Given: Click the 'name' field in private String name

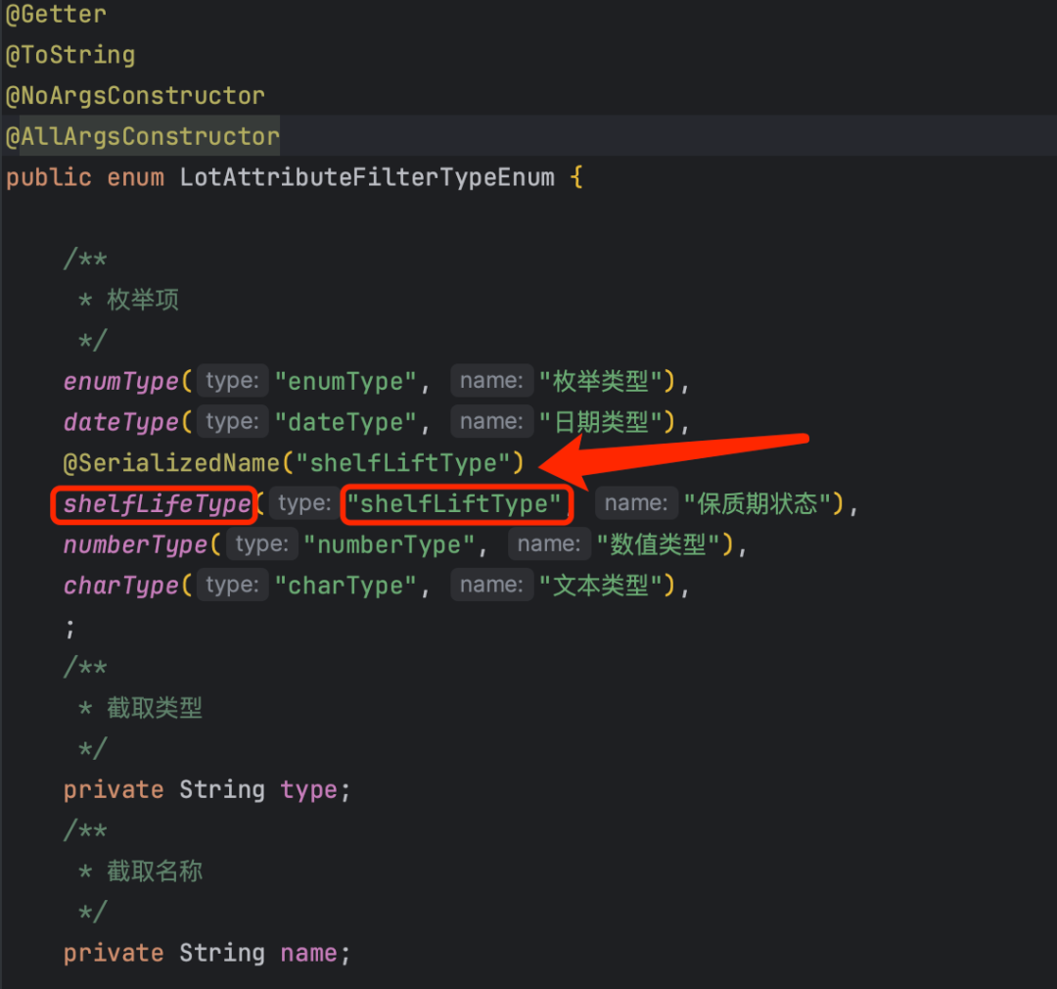Looking at the screenshot, I should tap(308, 953).
